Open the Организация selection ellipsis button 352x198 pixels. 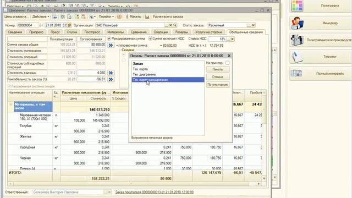[x=166, y=25]
